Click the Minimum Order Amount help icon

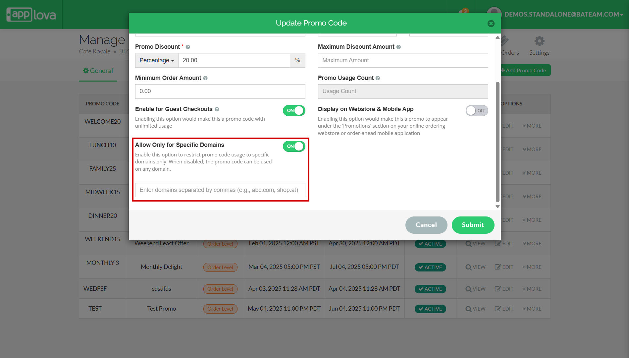pos(205,78)
